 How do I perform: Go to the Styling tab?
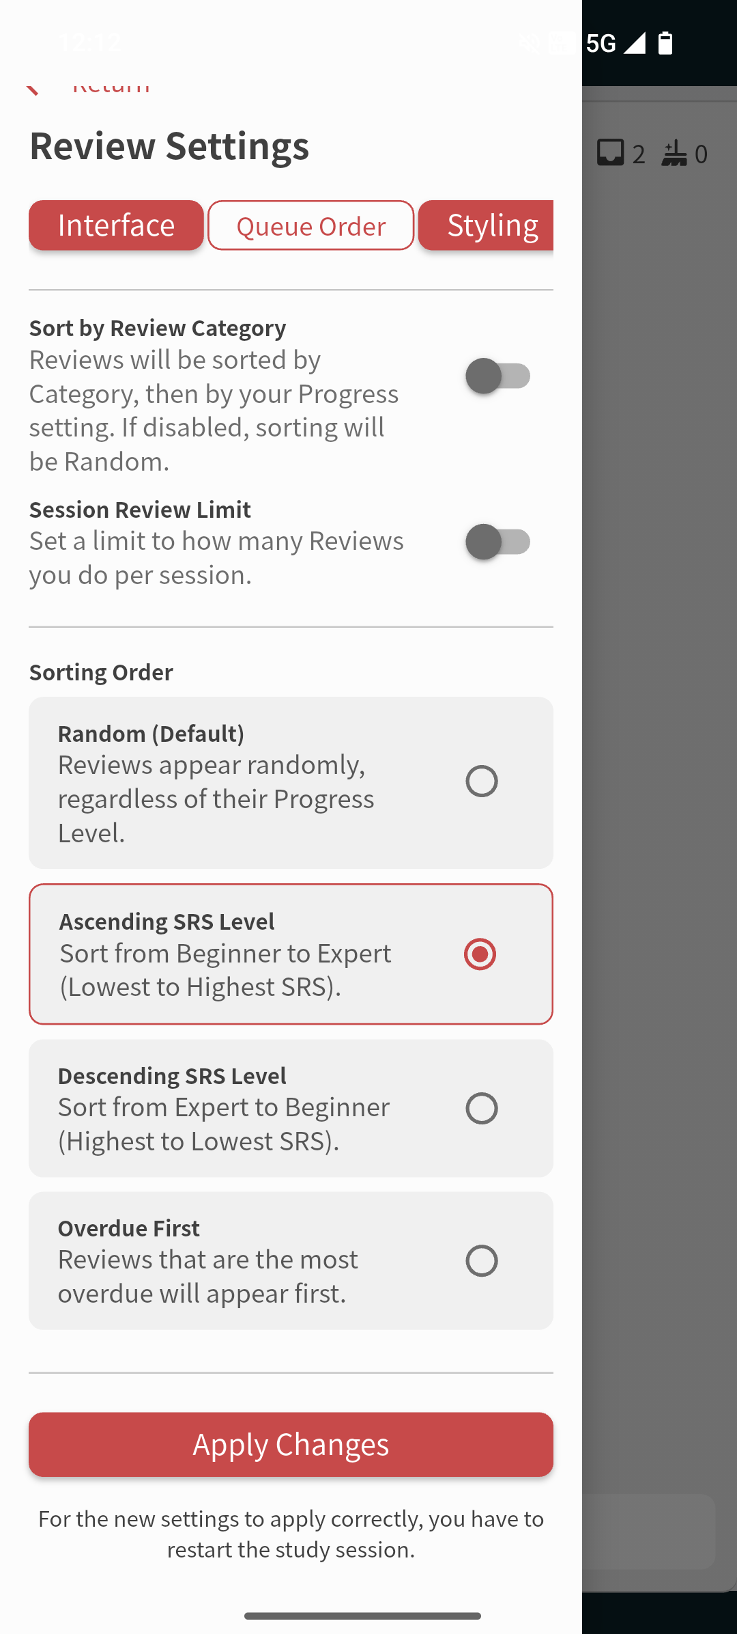click(491, 225)
